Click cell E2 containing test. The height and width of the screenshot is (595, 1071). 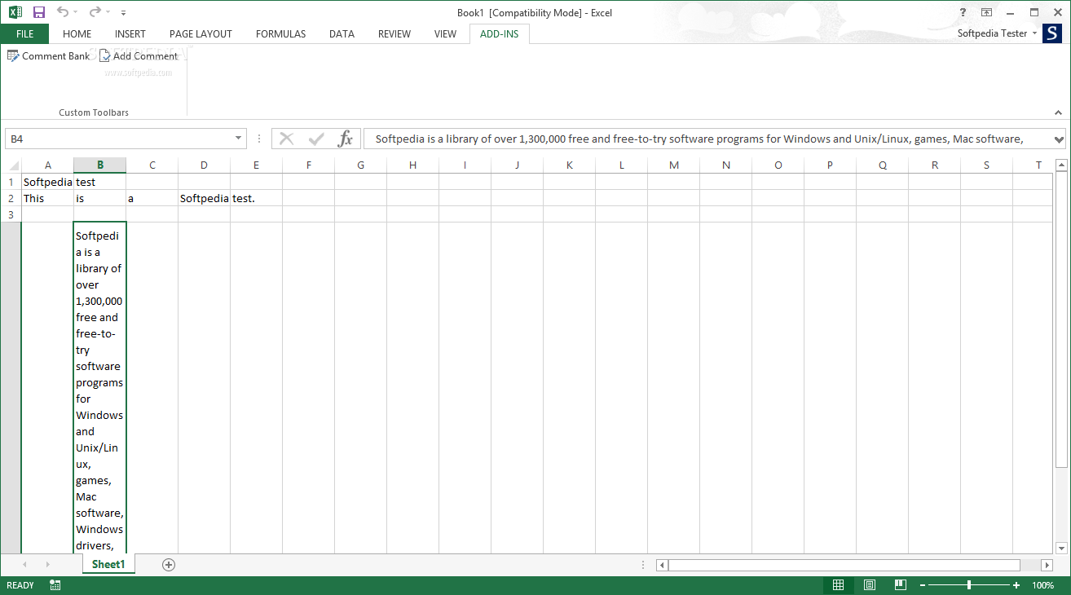point(256,198)
